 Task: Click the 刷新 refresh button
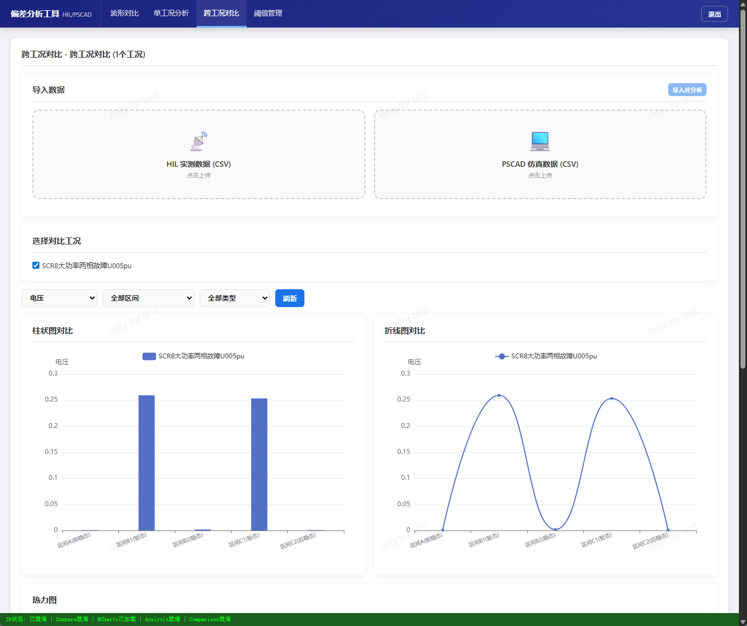pos(290,298)
